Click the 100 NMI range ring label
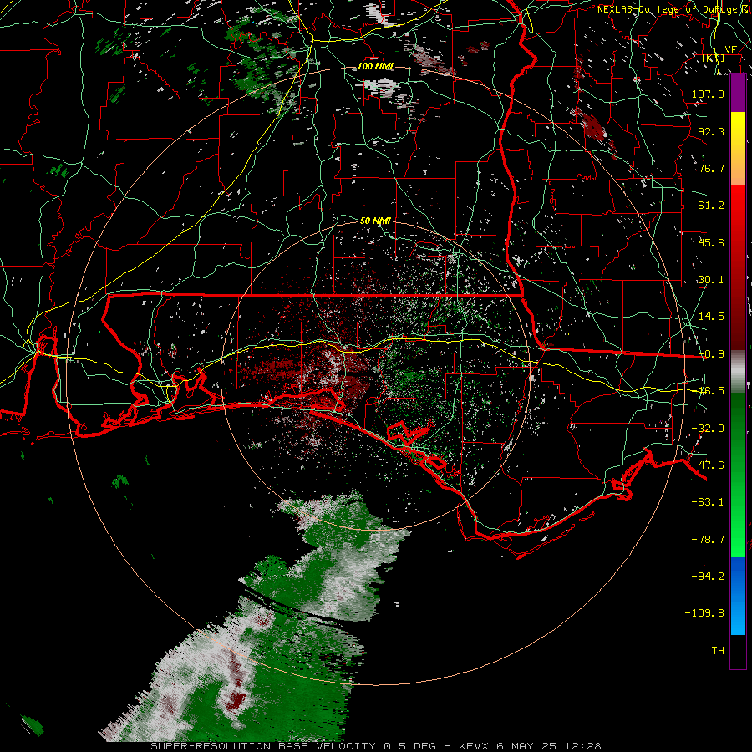The width and height of the screenshot is (752, 752). click(x=375, y=66)
